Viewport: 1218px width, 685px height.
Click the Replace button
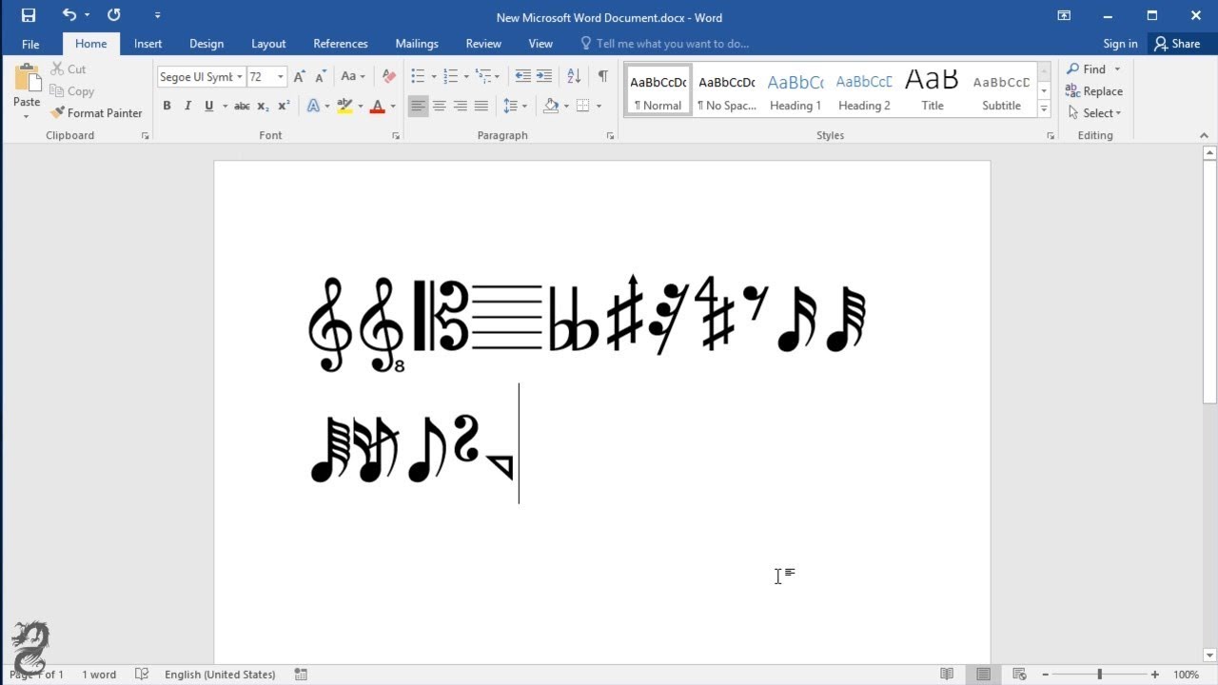pyautogui.click(x=1094, y=91)
